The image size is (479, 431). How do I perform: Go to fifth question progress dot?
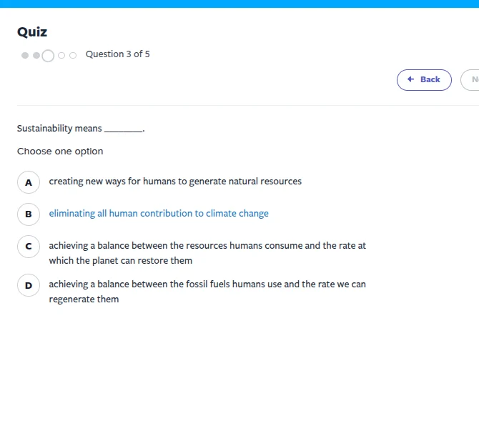[73, 55]
